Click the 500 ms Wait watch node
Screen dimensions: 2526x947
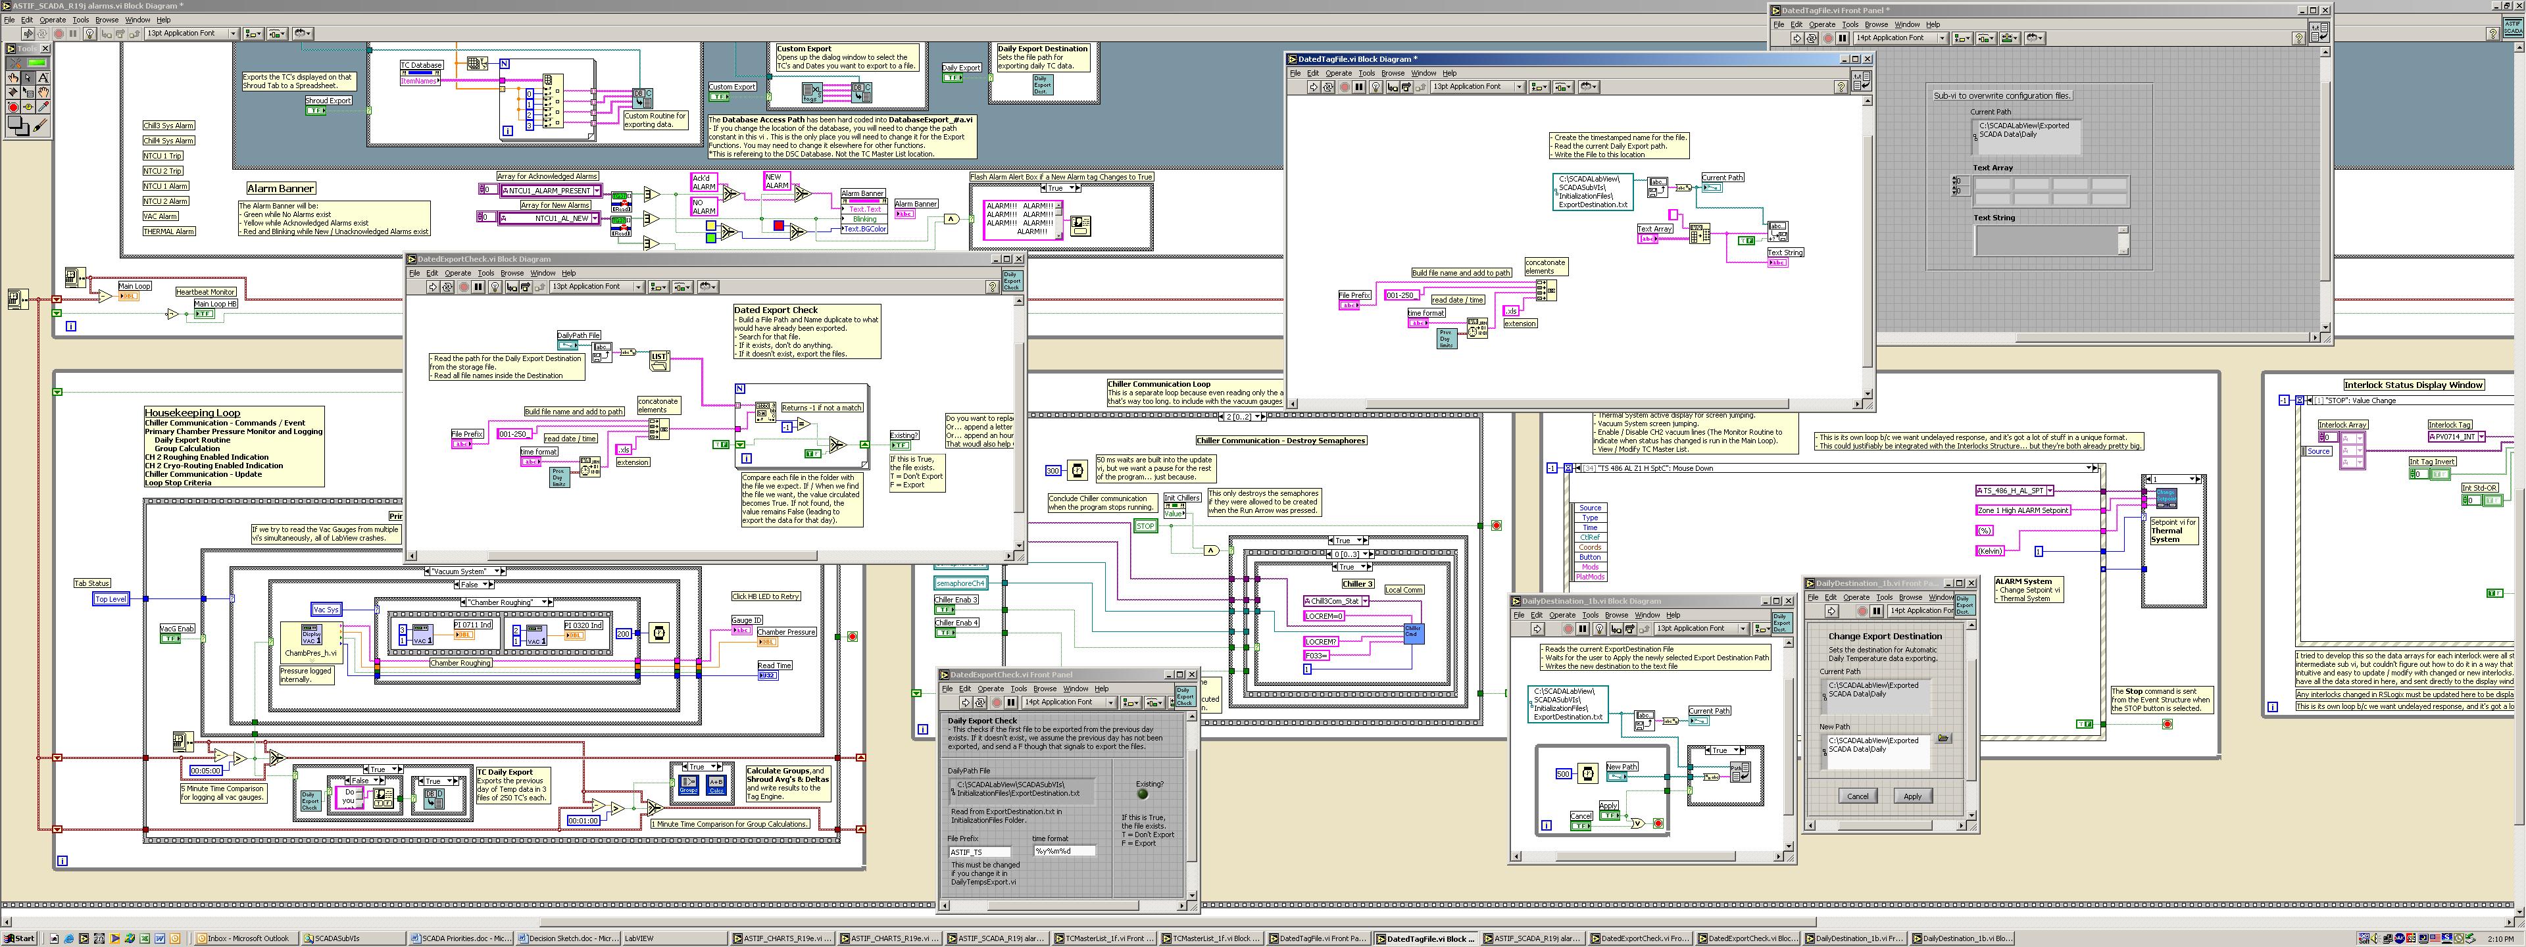click(1589, 773)
